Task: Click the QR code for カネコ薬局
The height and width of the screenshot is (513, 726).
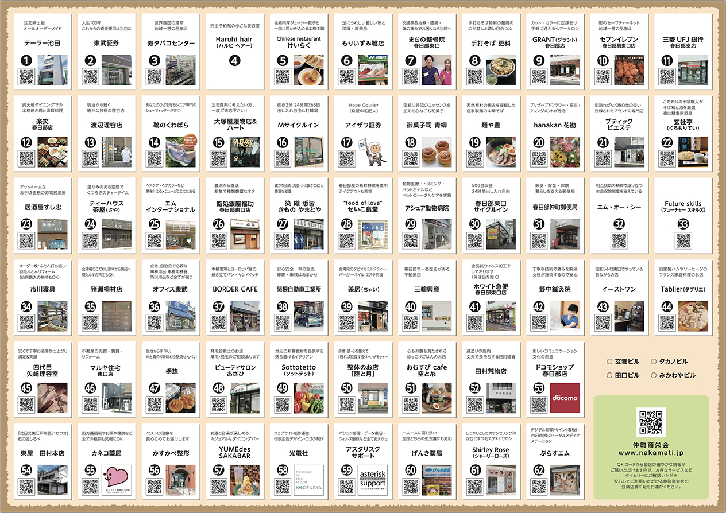Action: point(91,487)
